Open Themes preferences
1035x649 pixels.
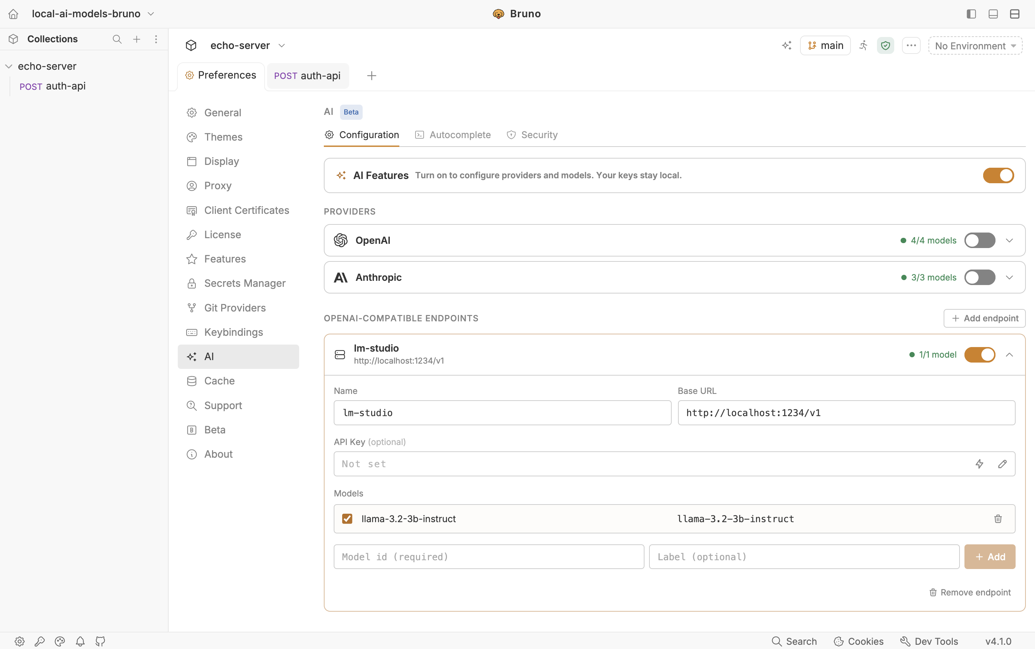point(238,137)
